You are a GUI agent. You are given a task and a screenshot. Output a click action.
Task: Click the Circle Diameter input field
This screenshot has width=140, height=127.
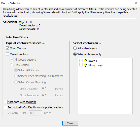(x=47, y=88)
